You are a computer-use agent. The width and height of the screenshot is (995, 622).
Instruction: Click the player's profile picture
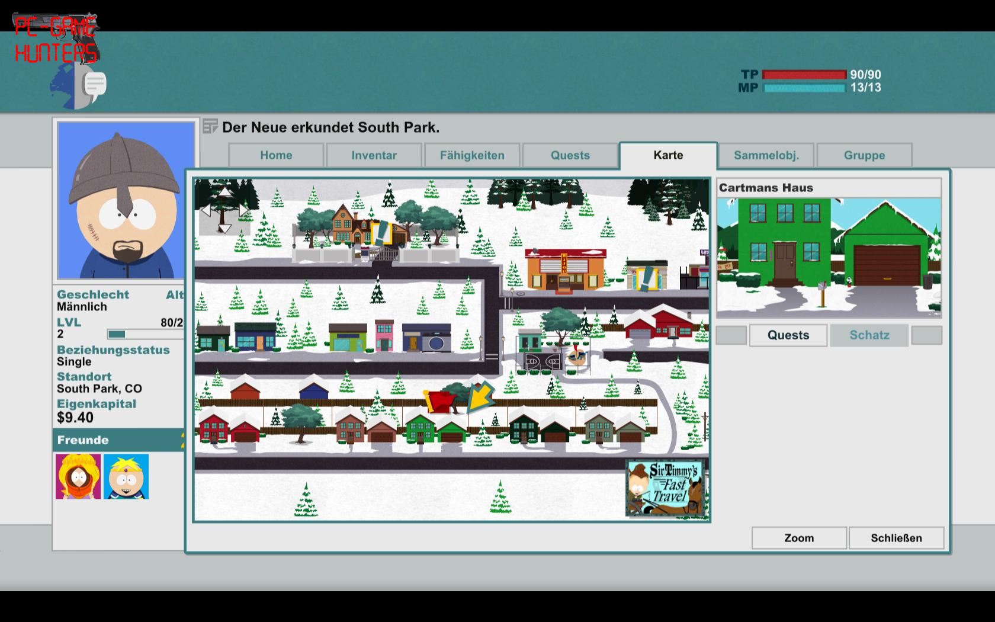point(126,200)
